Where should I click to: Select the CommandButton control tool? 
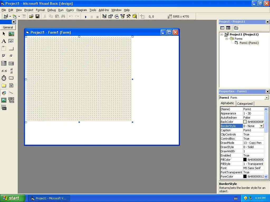tap(11, 48)
